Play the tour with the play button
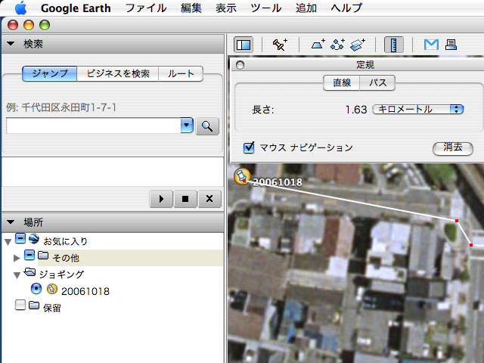Viewport: 484px width, 363px height. tap(161, 199)
